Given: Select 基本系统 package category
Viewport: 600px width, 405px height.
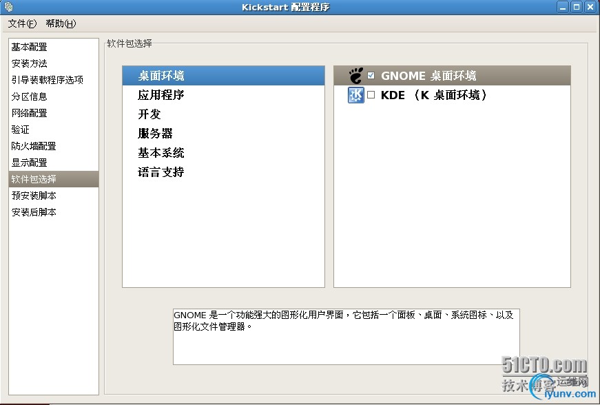Looking at the screenshot, I should [x=223, y=153].
